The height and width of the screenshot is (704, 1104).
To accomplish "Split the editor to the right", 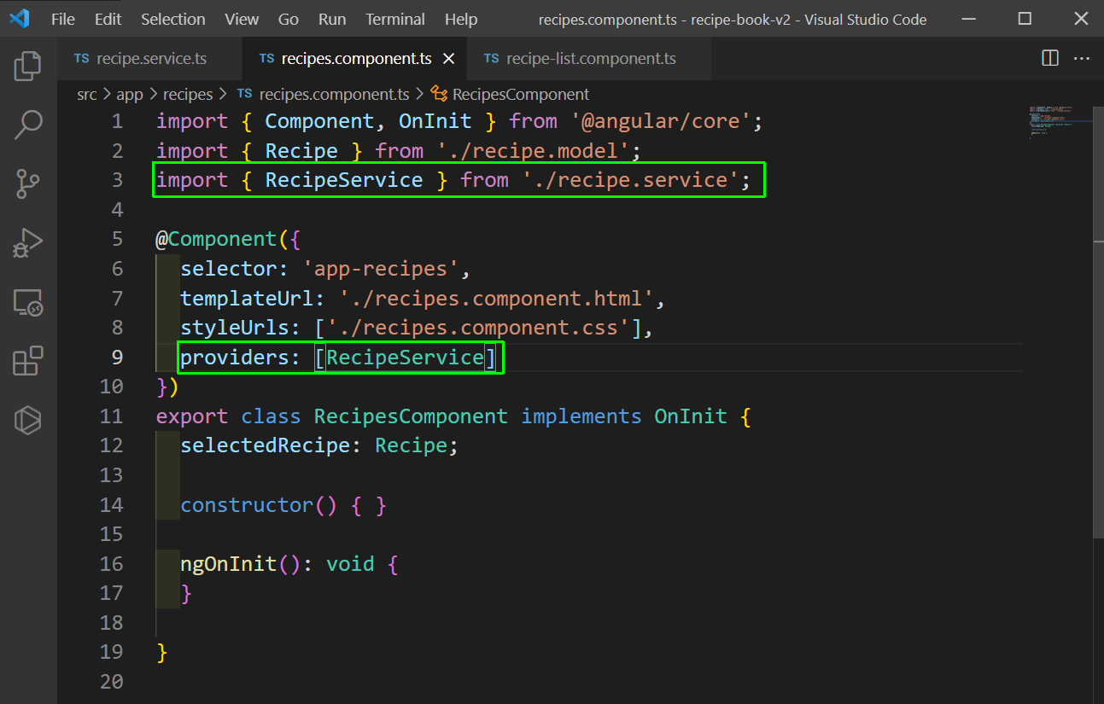I will tap(1050, 58).
